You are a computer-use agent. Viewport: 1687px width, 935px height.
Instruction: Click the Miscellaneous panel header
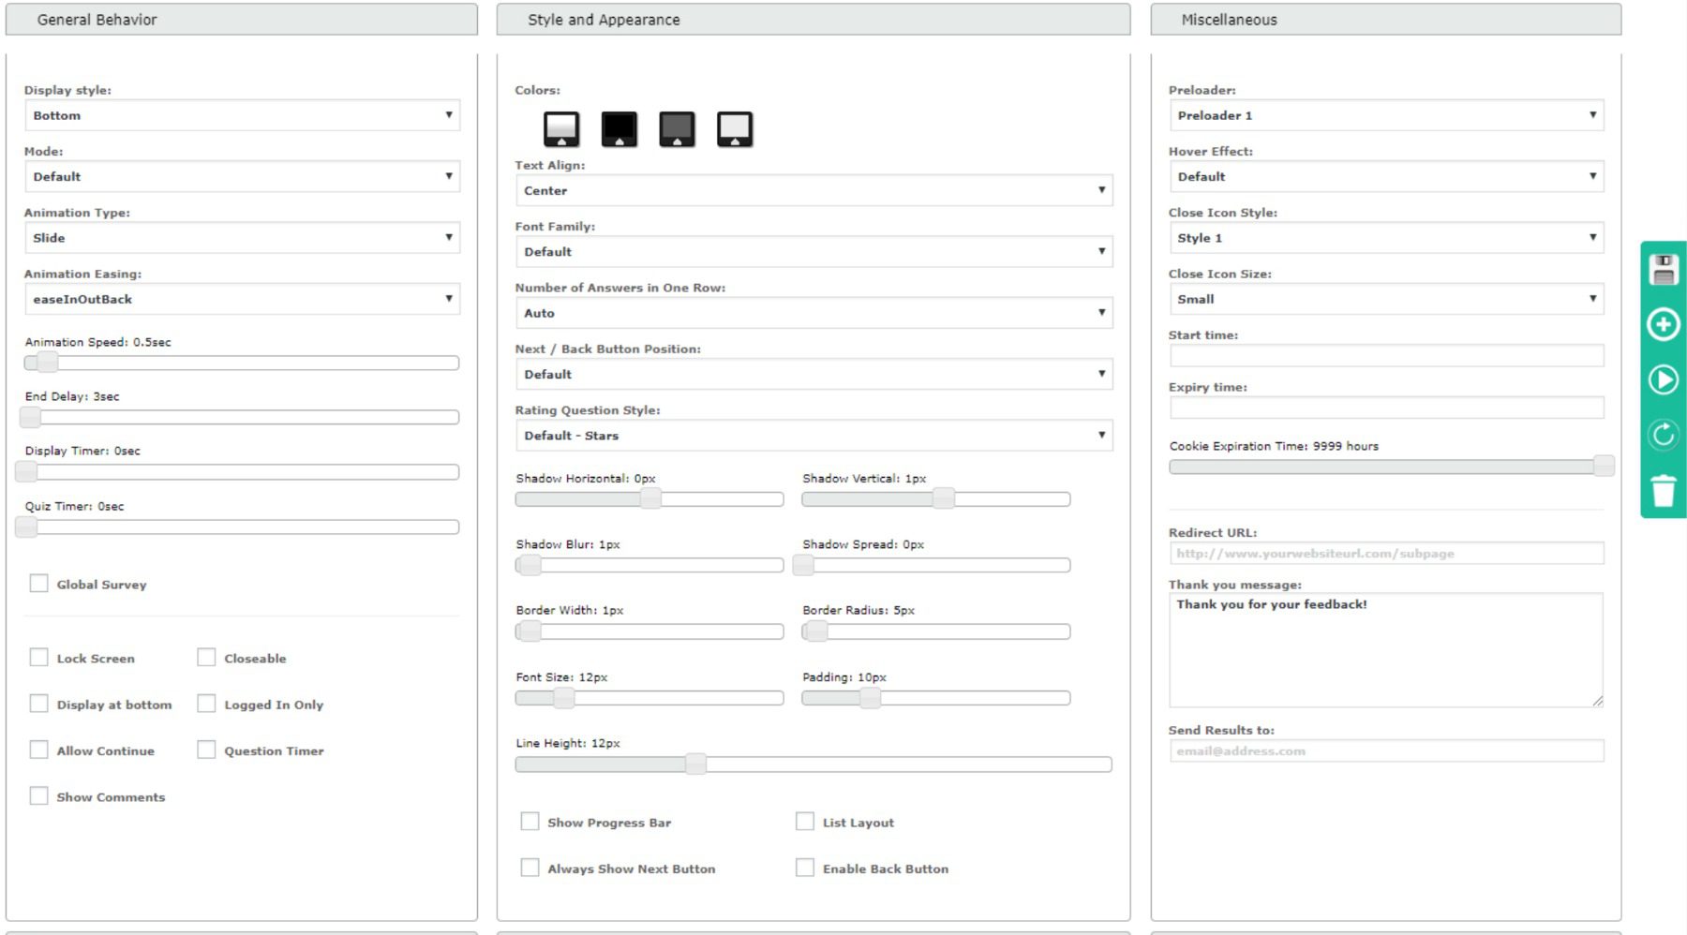[x=1386, y=19]
